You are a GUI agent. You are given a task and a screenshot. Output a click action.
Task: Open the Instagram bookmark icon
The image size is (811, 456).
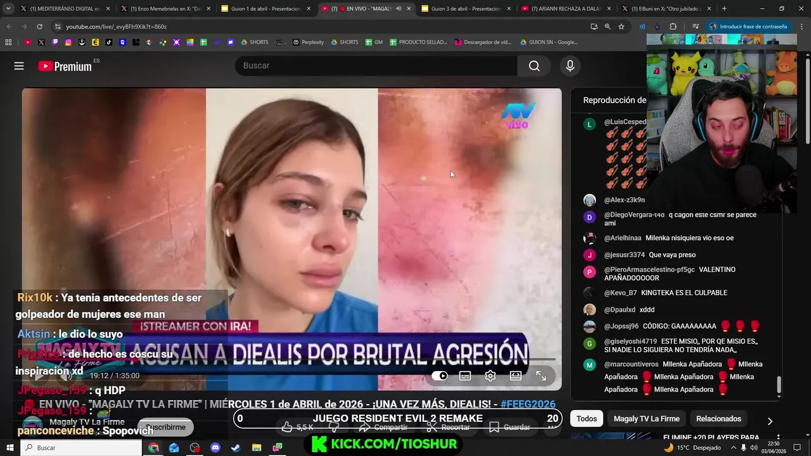(68, 42)
